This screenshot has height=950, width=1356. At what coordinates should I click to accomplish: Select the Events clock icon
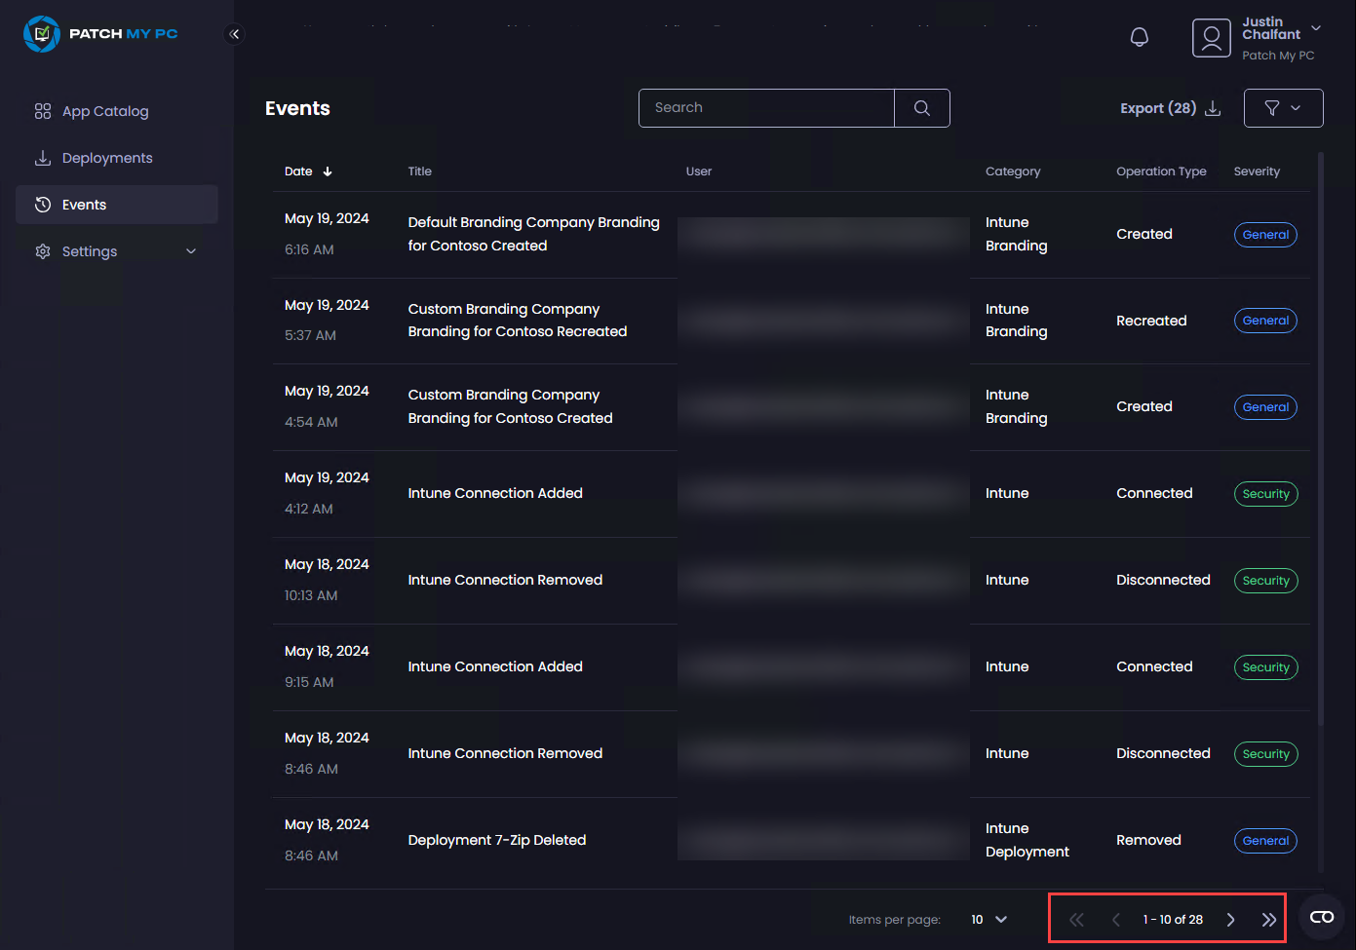pos(42,204)
